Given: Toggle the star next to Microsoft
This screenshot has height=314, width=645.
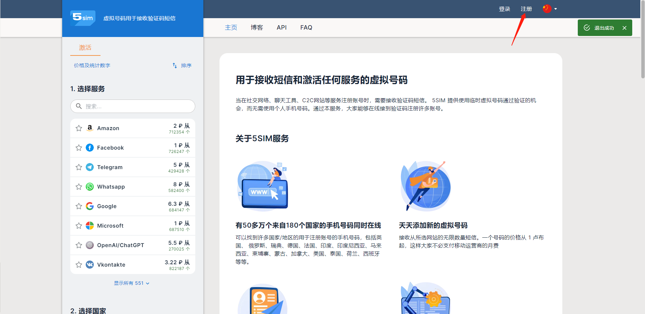Looking at the screenshot, I should point(79,226).
